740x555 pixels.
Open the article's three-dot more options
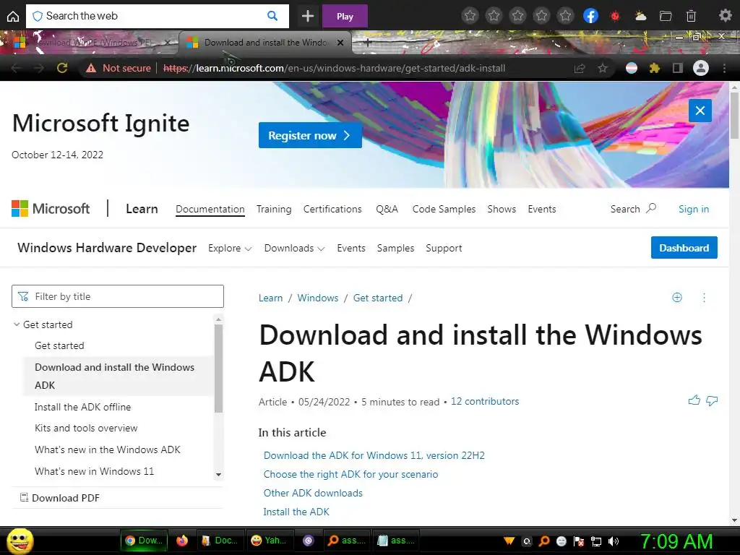704,297
